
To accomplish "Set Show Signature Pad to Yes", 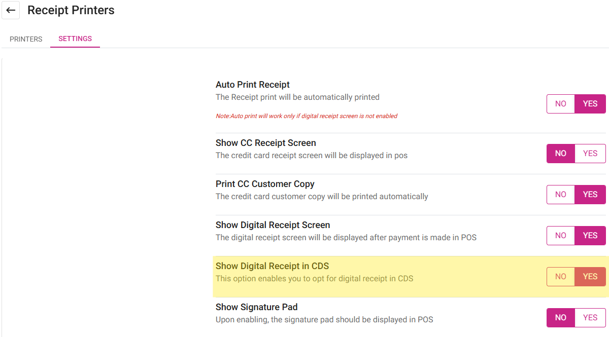I will 590,318.
